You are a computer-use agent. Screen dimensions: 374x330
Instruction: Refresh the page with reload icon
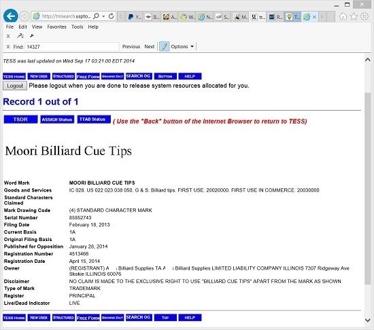click(111, 16)
